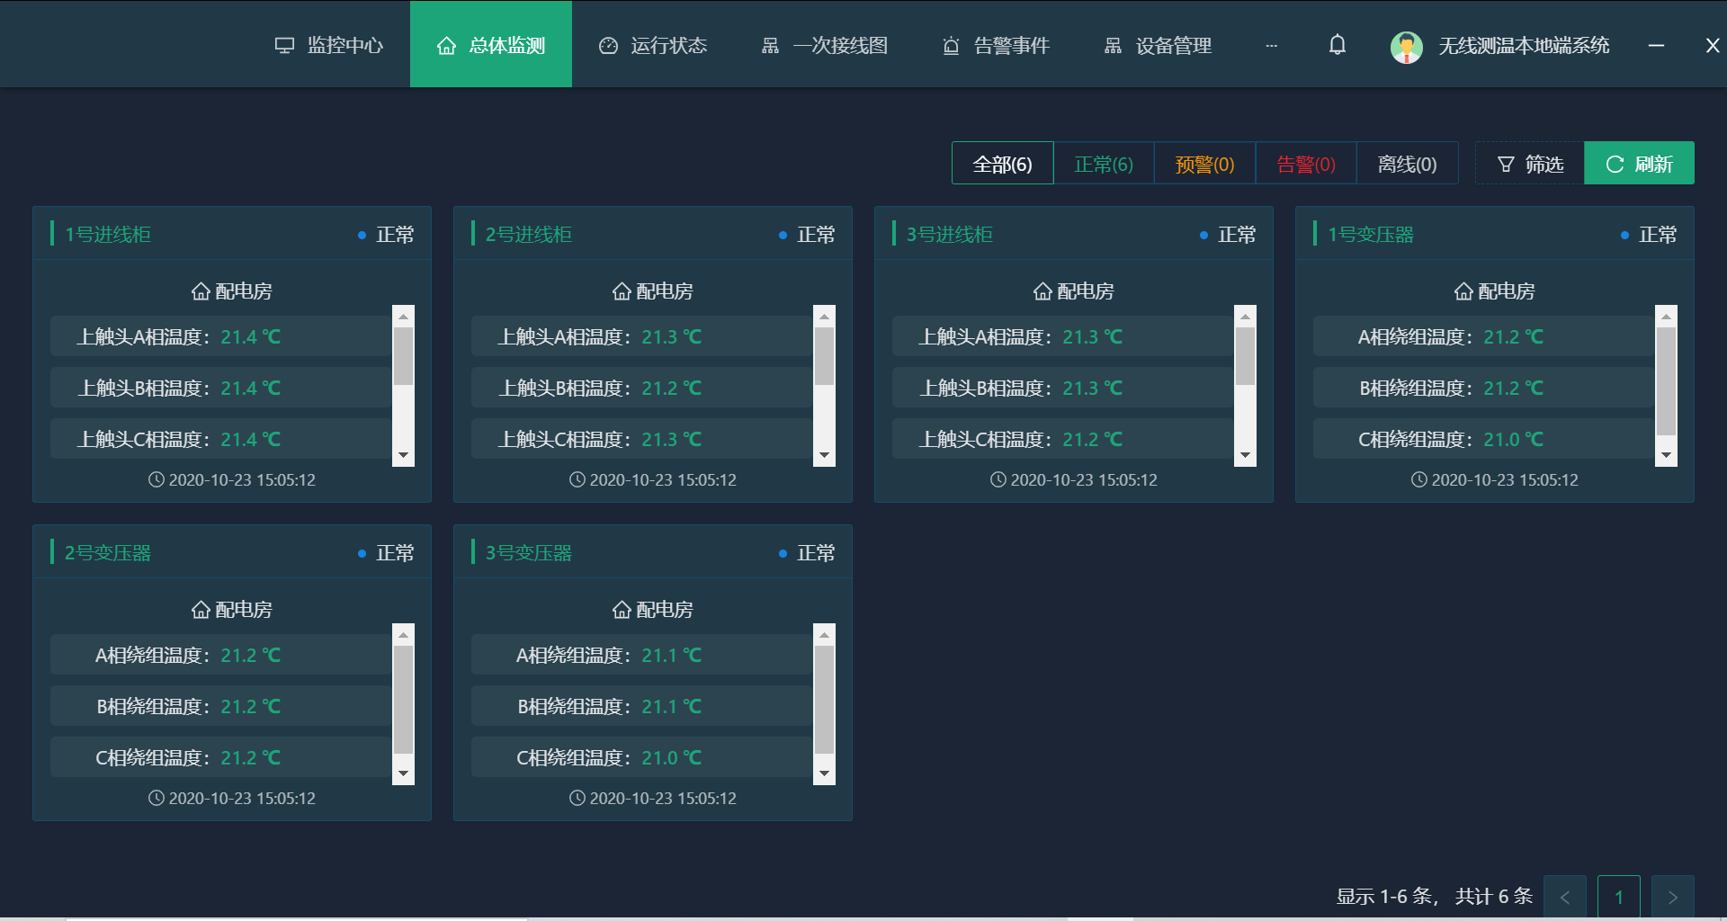Switch to the 正常(6) filter tab
This screenshot has height=921, width=1727.
(1104, 163)
